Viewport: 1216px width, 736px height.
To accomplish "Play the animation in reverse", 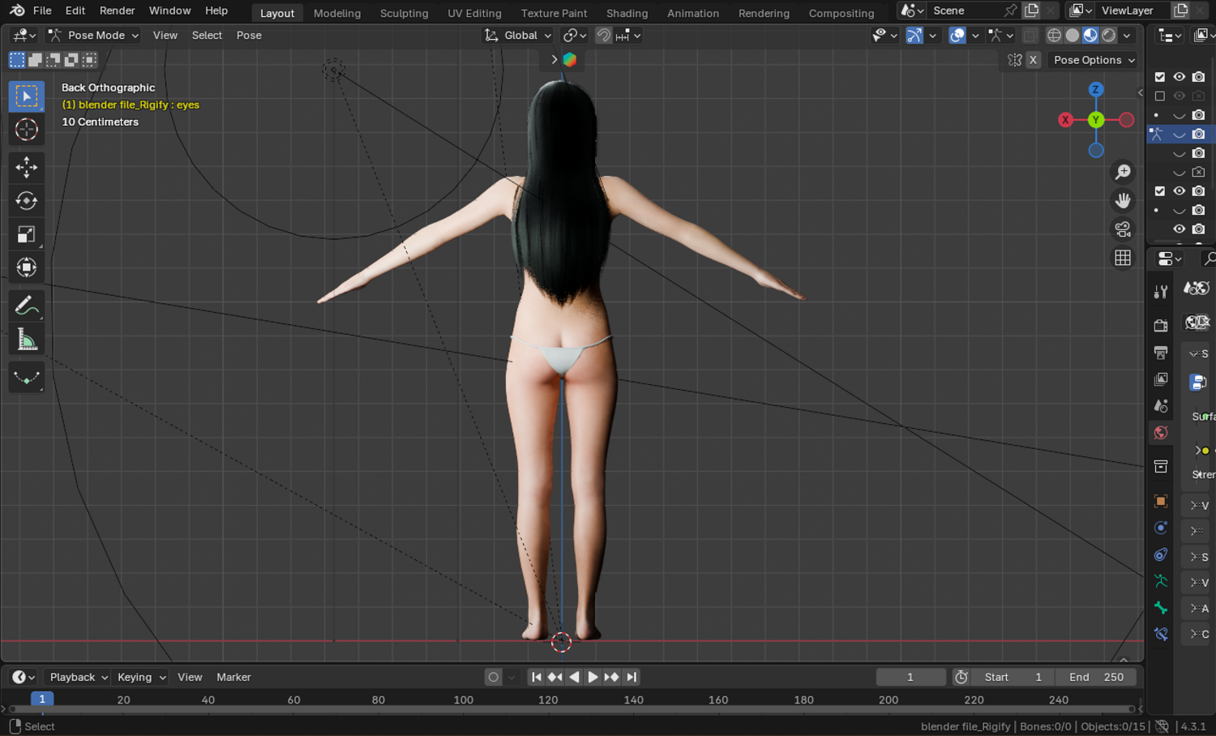I will (574, 677).
